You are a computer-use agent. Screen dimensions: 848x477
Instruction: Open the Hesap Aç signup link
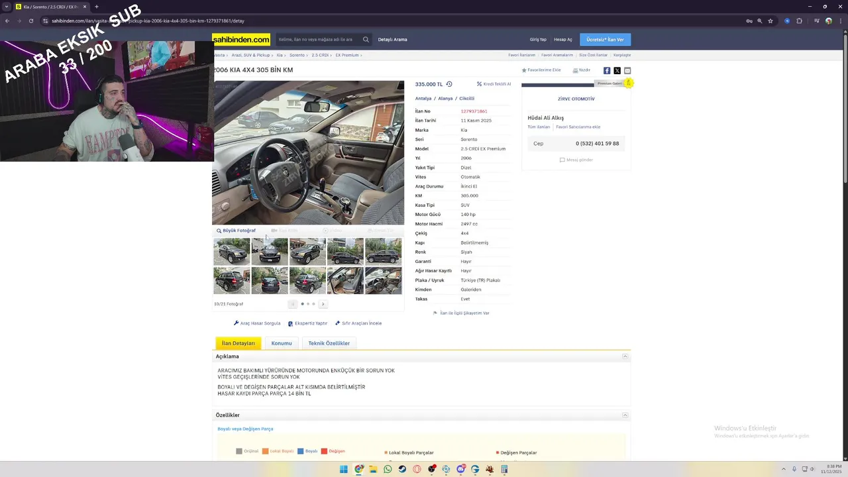[x=562, y=40]
